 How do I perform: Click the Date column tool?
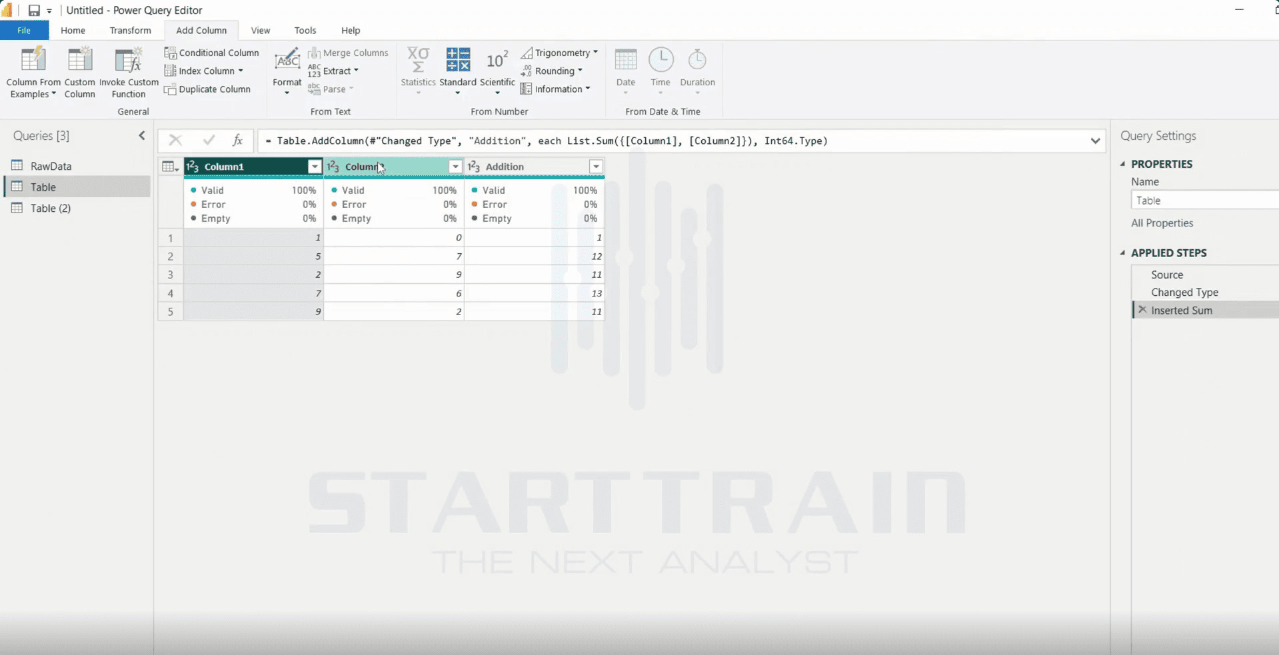click(x=625, y=71)
